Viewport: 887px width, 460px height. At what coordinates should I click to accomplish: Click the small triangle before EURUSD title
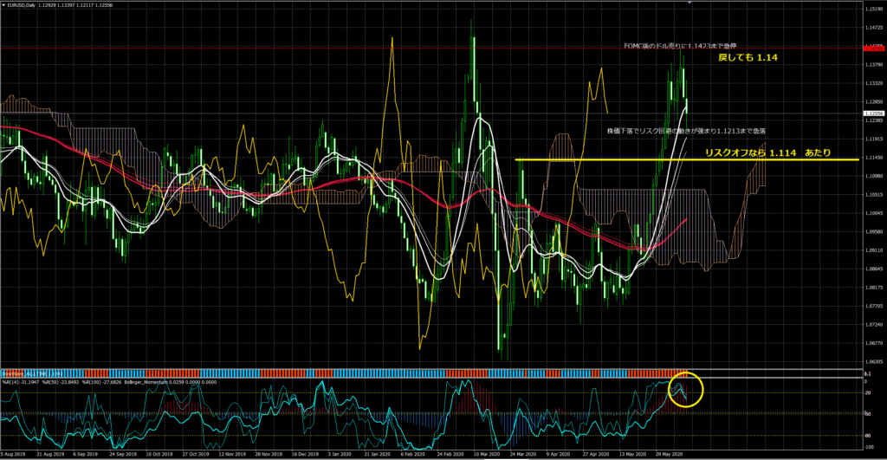click(x=3, y=6)
